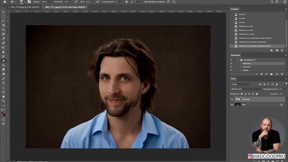Select the Crop tool

(3, 30)
